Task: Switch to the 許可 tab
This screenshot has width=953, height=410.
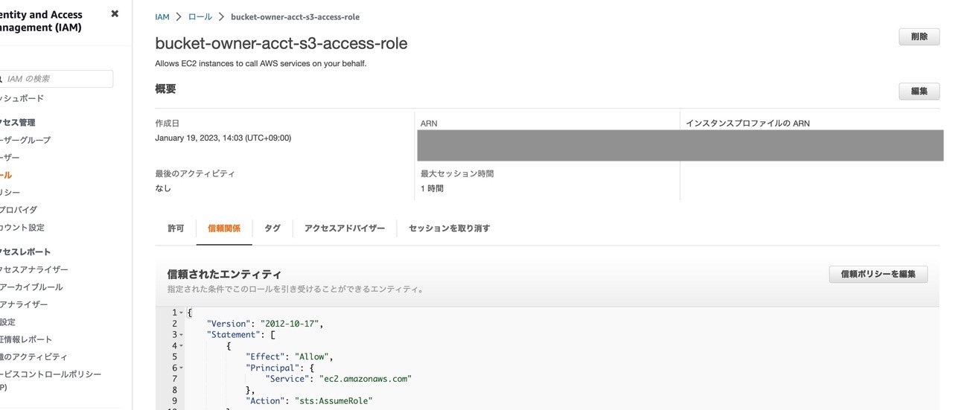Action: [x=176, y=228]
